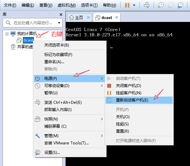Image resolution: width=190 pixels, height=166 pixels.
Task: Click the take snapshot clock-plus icon
Action: (x=161, y=5)
